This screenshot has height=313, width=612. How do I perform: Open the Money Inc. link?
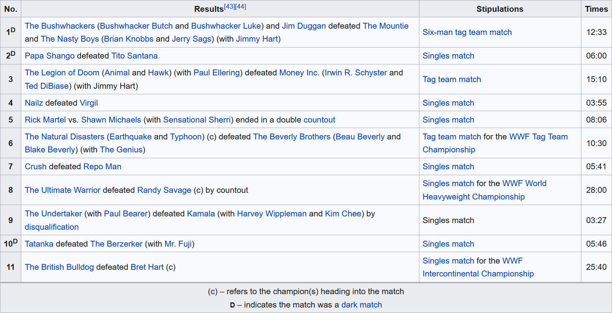[299, 73]
